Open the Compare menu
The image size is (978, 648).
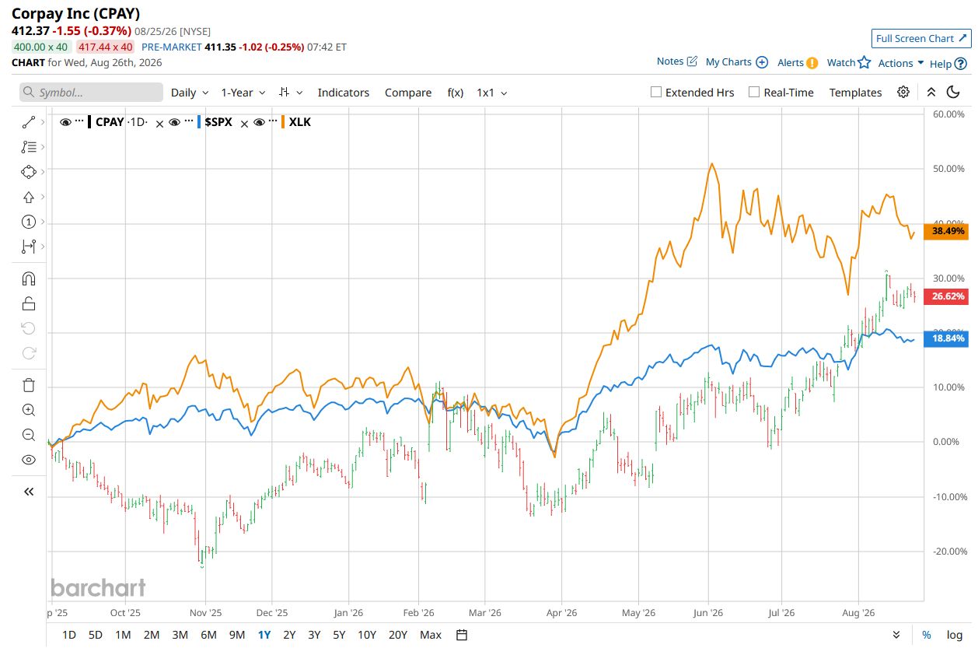coord(408,93)
